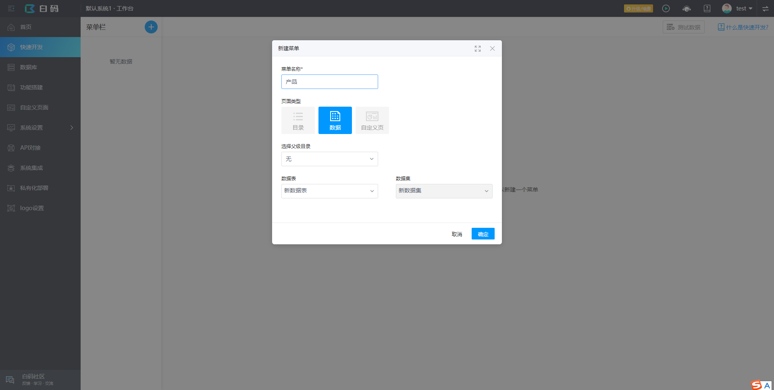Click the user avatar picture
The width and height of the screenshot is (774, 390).
coord(727,8)
